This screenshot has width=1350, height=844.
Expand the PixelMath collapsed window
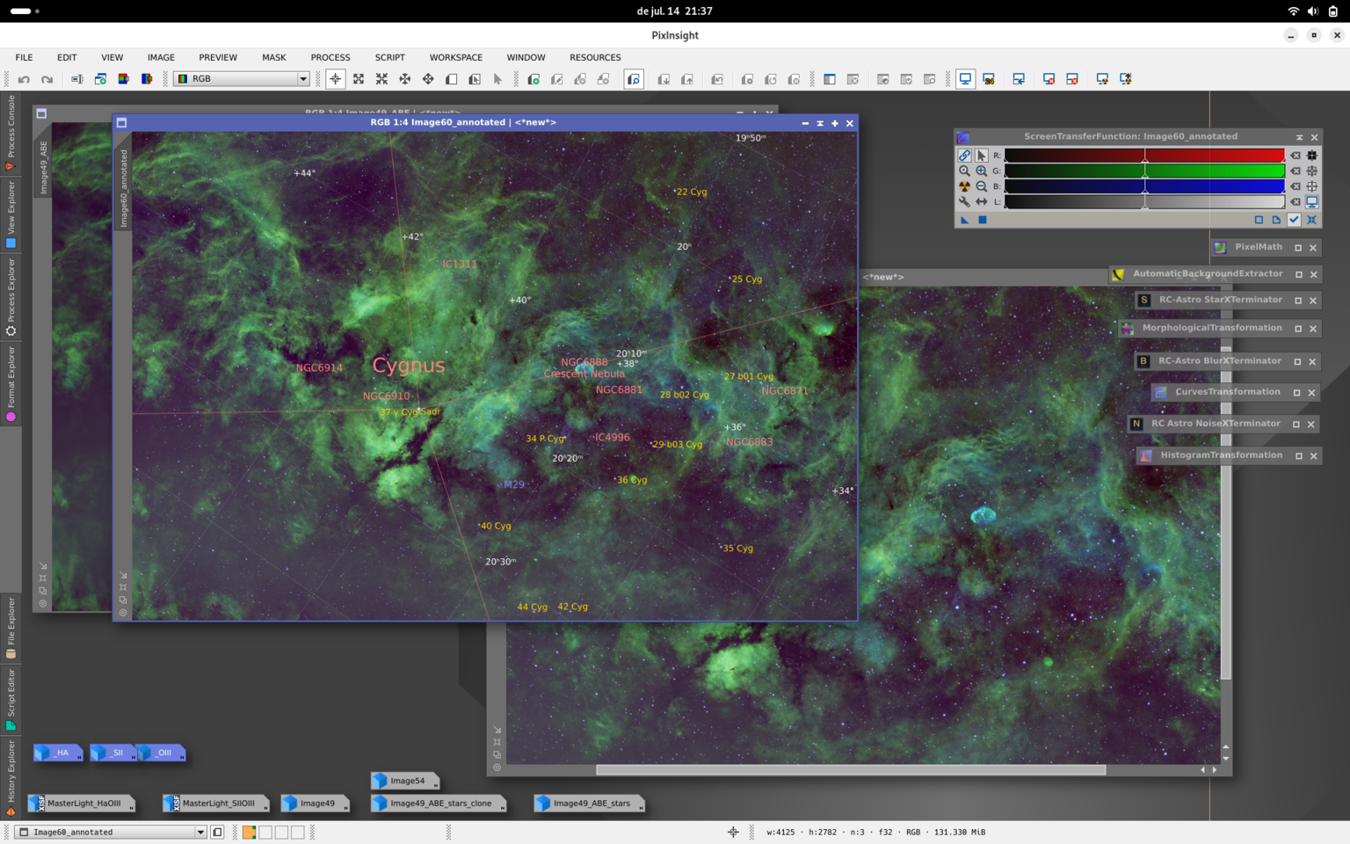(x=1298, y=248)
